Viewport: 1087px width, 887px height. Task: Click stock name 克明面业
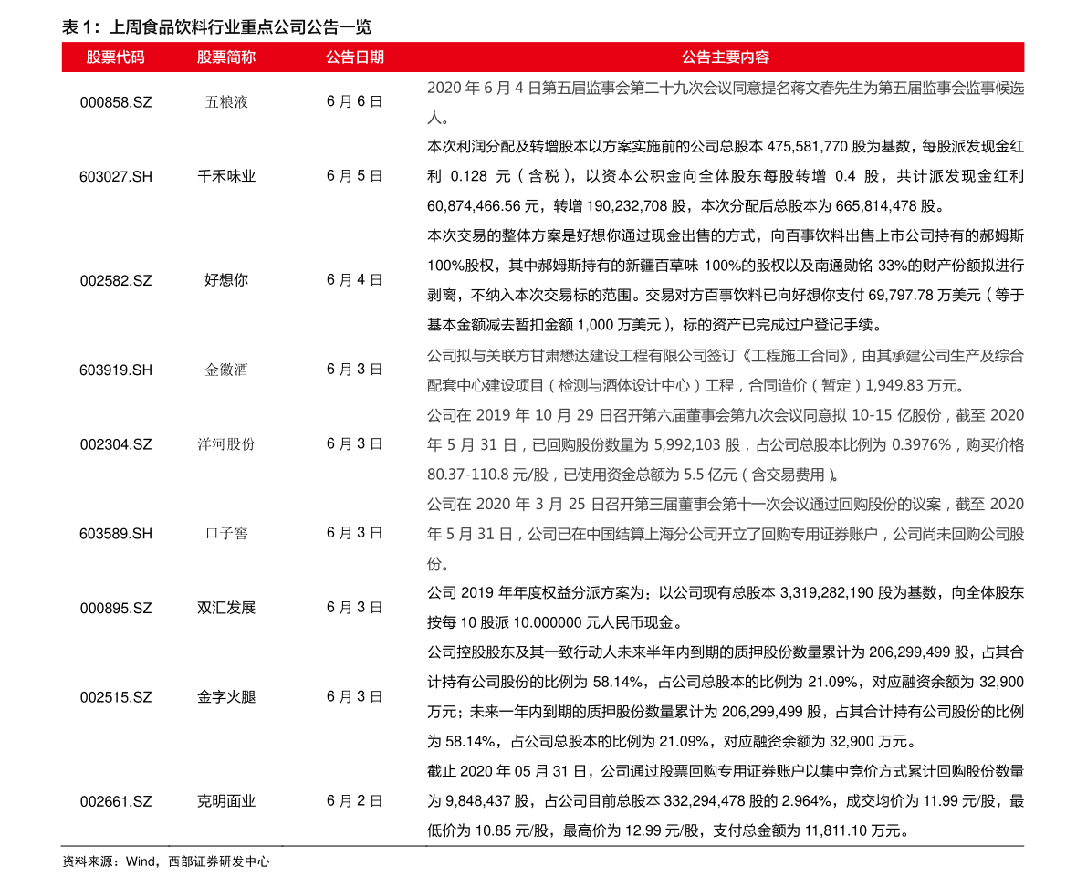(x=226, y=801)
